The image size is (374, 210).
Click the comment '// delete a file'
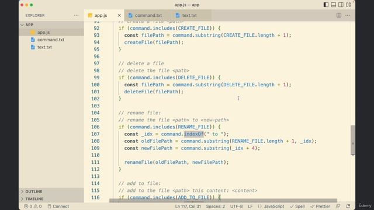[x=141, y=64]
